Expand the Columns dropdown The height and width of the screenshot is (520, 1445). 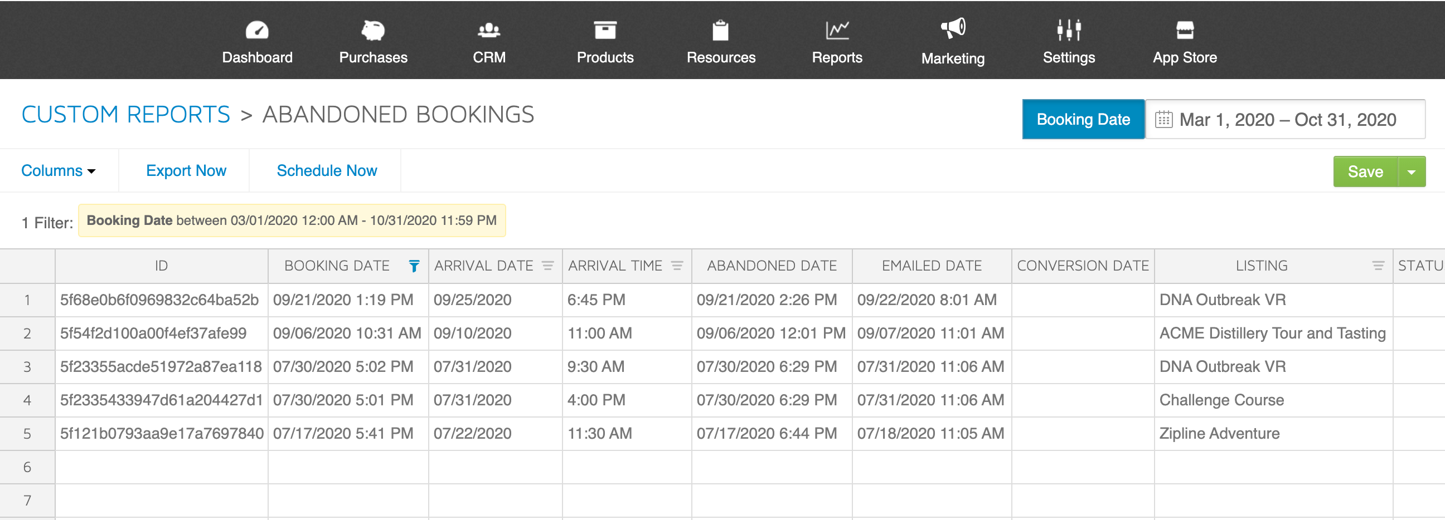(59, 170)
